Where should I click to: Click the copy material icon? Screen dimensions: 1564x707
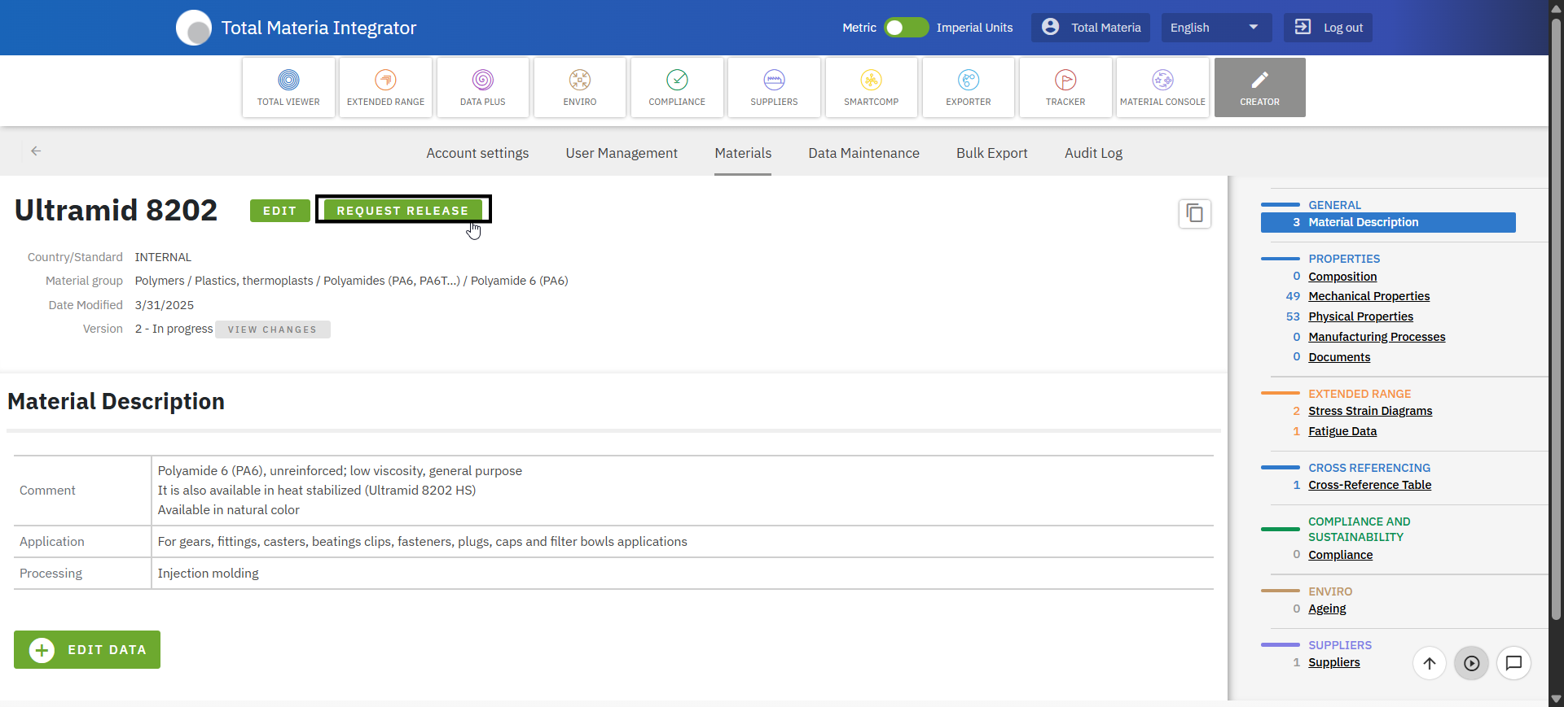1194,214
